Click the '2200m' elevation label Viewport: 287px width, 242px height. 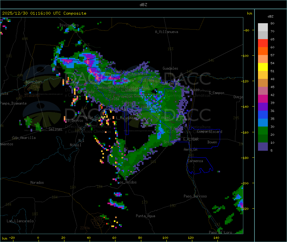click(x=85, y=228)
